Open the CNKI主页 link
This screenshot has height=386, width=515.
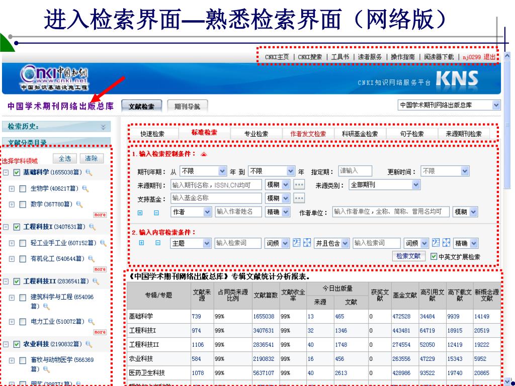[x=277, y=57]
